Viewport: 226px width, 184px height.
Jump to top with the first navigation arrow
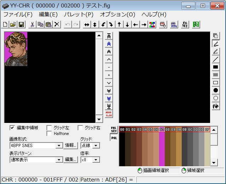point(109,36)
